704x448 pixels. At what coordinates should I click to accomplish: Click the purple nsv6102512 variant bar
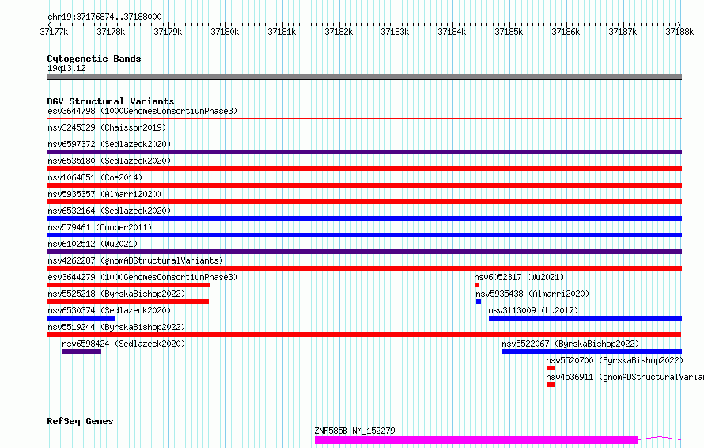pyautogui.click(x=364, y=252)
